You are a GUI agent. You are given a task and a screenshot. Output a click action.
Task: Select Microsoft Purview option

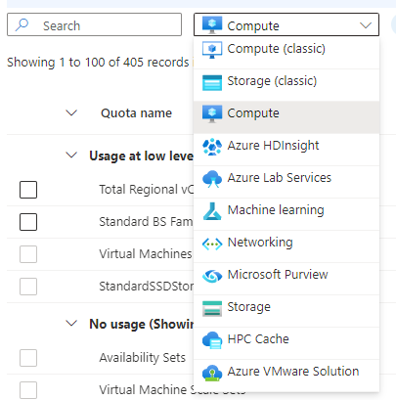pyautogui.click(x=286, y=279)
